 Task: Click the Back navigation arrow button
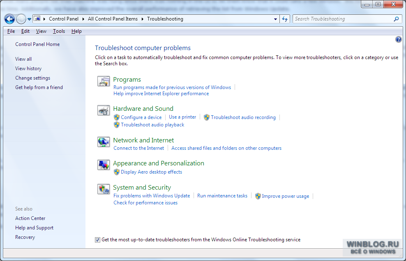[x=9, y=19]
